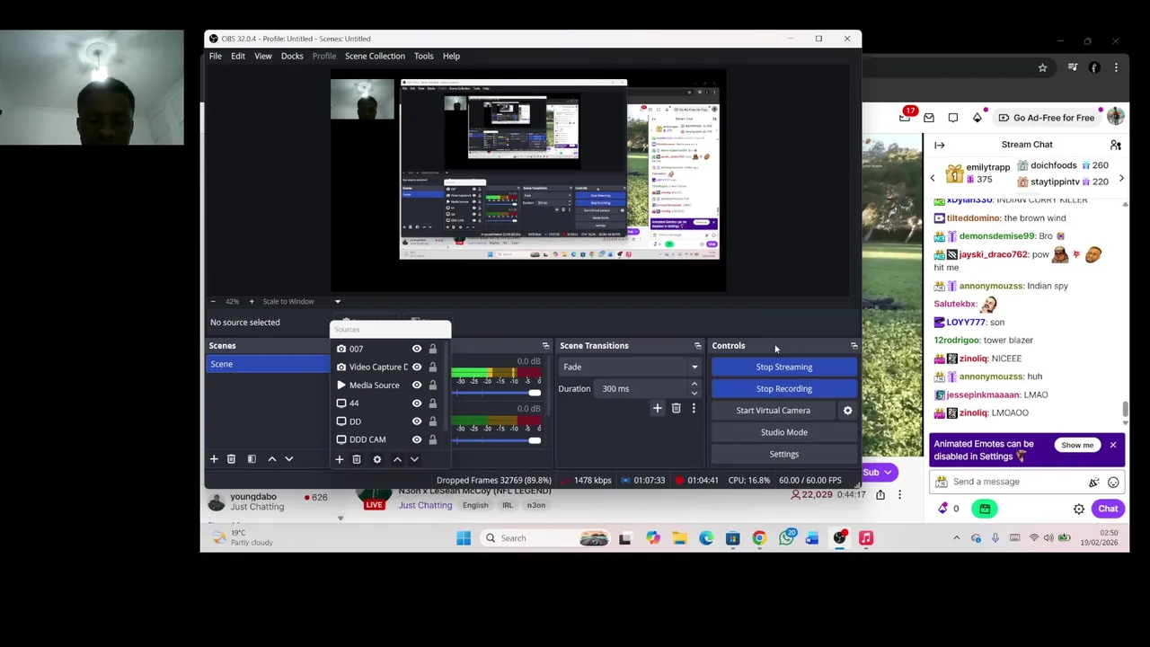
Task: Open the Edit menu in OBS
Action: [238, 56]
